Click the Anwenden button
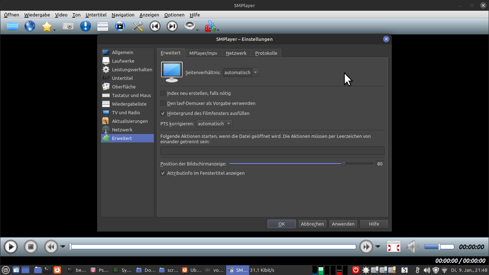489x275 pixels. click(343, 224)
